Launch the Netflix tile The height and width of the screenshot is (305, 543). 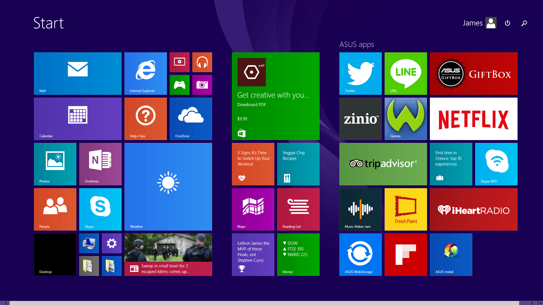coord(474,119)
